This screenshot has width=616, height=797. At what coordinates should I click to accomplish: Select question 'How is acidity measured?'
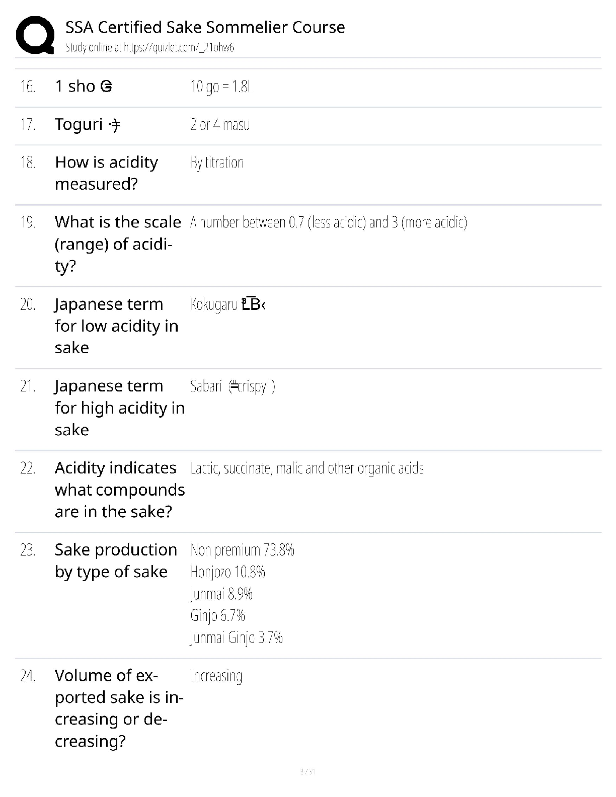107,173
